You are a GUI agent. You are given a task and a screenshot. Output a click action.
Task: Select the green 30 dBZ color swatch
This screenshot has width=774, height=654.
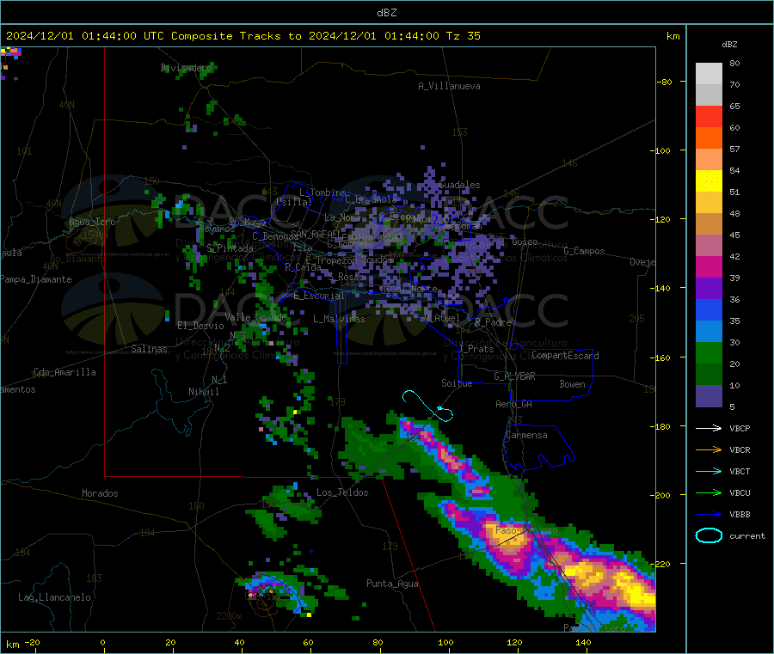pyautogui.click(x=709, y=352)
